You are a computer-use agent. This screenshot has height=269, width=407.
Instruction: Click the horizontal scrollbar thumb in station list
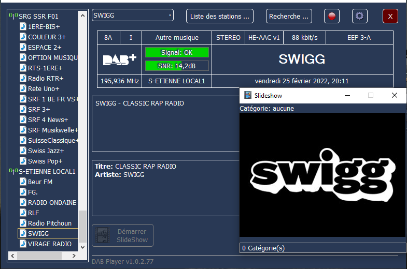click(39, 256)
